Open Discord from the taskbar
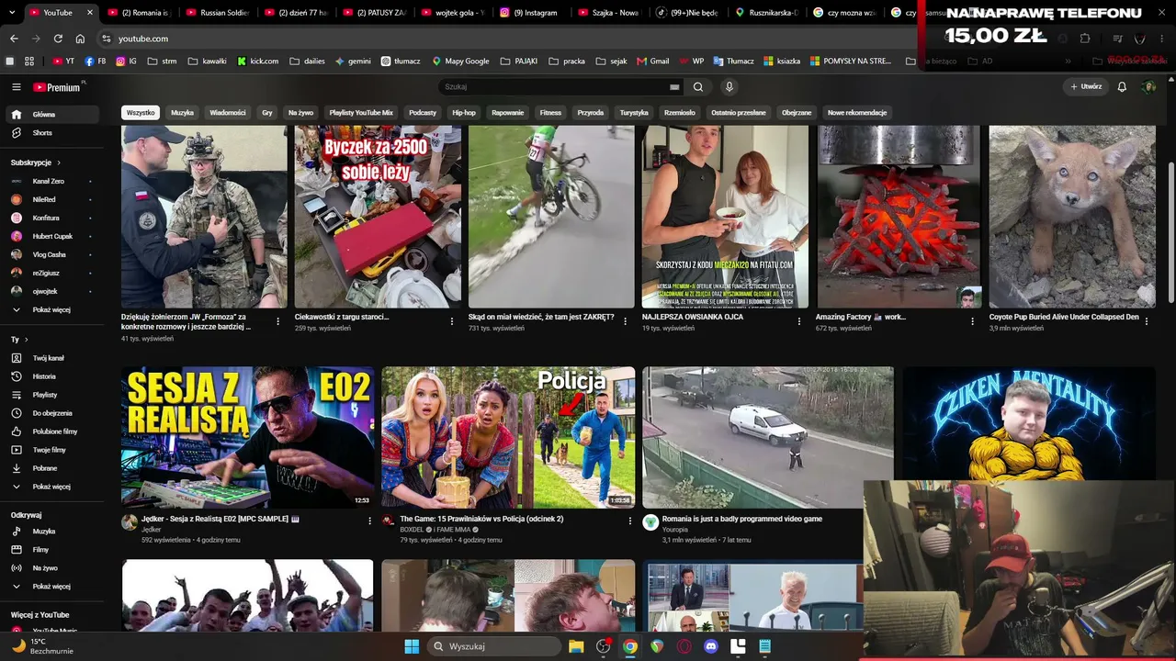Image resolution: width=1176 pixels, height=661 pixels. (x=710, y=646)
